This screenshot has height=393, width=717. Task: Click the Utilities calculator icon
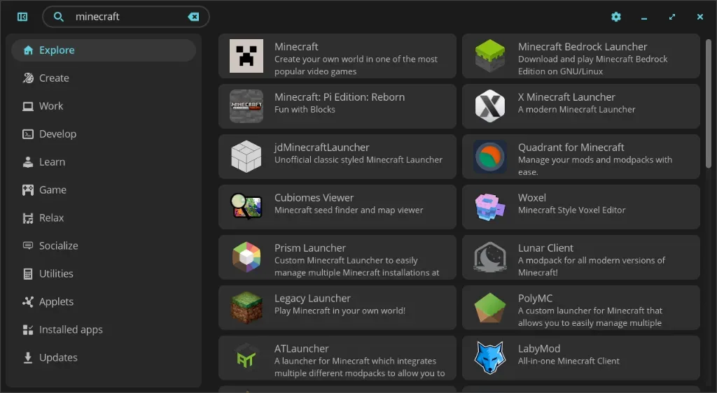coord(28,274)
